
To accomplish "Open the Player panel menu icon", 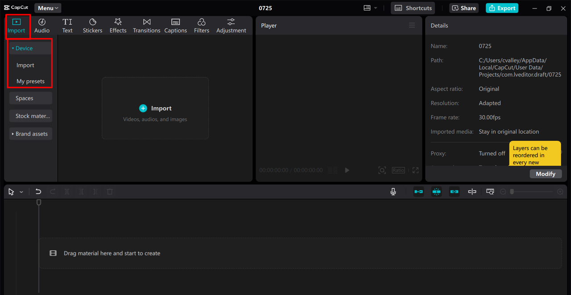I will (412, 25).
